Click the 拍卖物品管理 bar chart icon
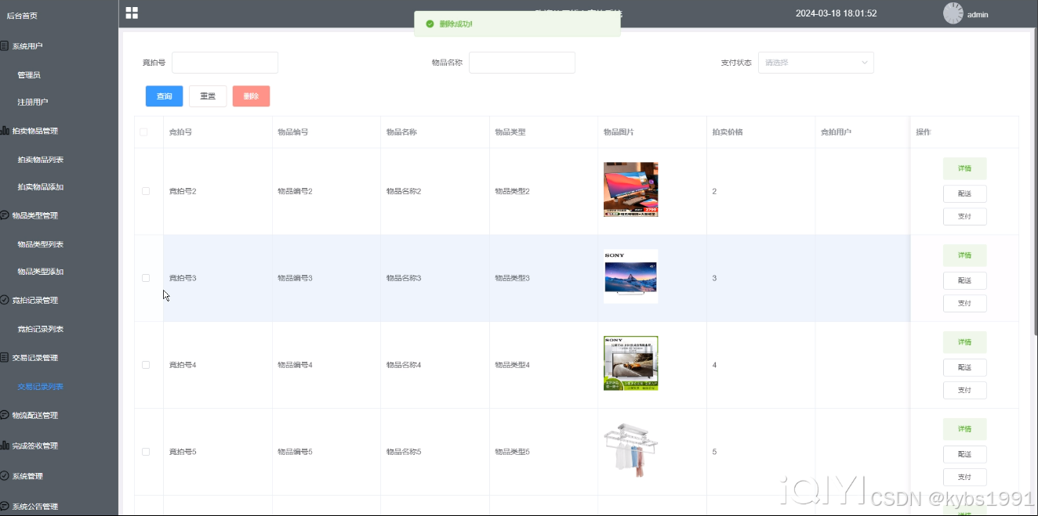 (x=5, y=131)
